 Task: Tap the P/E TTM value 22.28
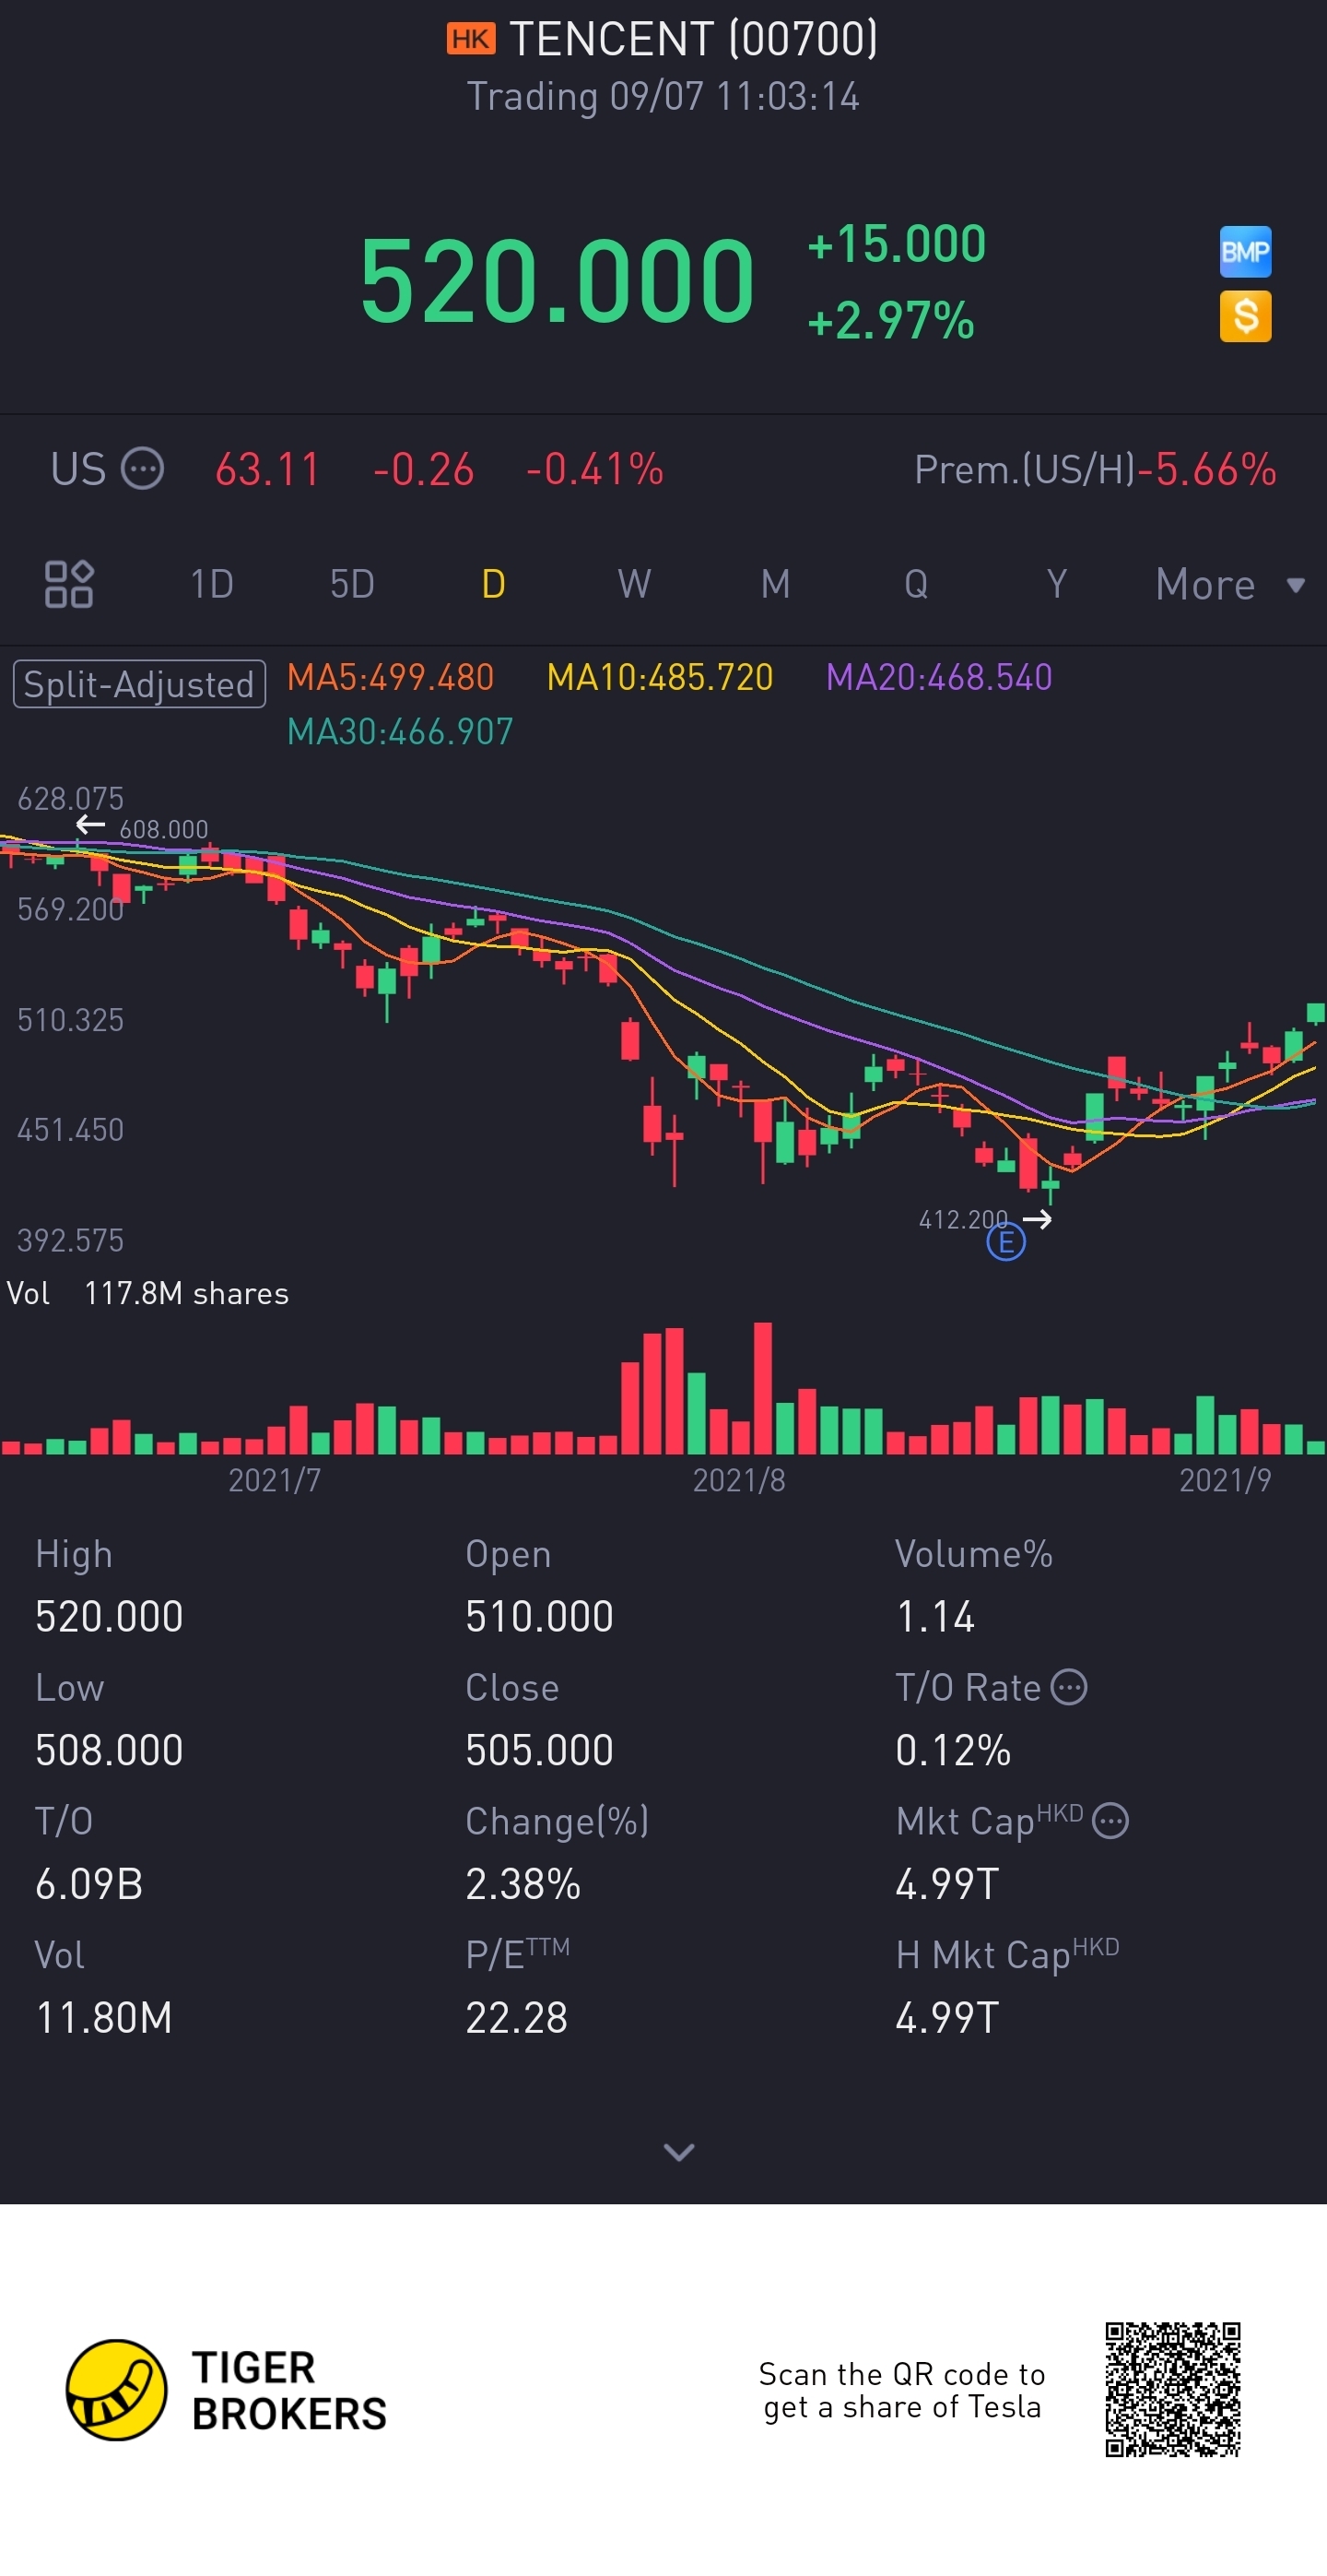(x=517, y=2018)
